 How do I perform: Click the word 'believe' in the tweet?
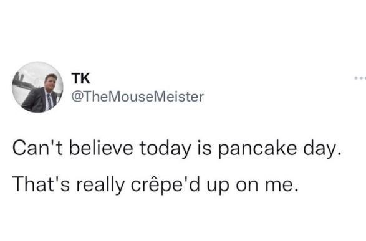click(101, 148)
